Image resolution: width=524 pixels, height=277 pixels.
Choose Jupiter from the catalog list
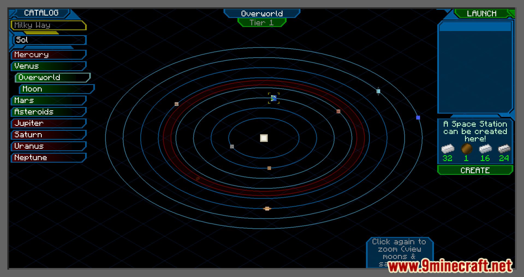point(49,123)
